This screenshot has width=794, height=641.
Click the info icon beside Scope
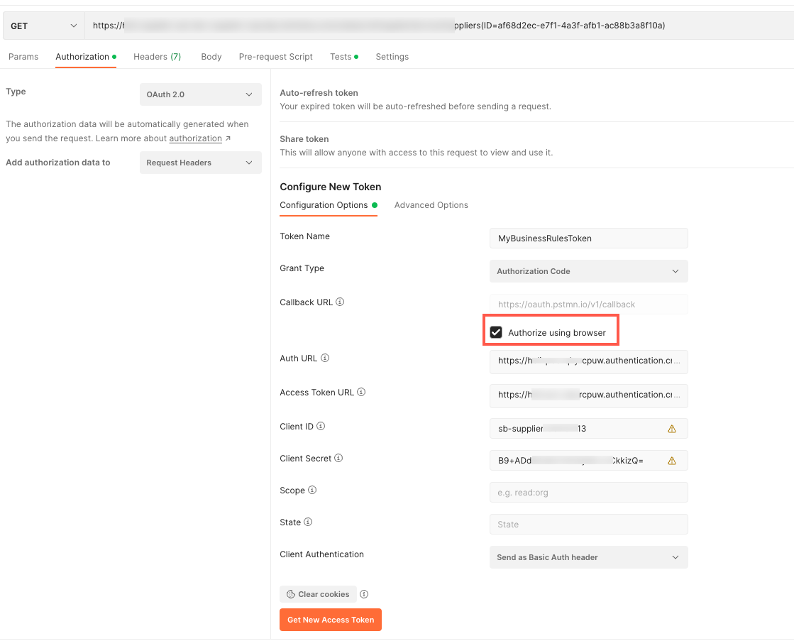(x=313, y=490)
